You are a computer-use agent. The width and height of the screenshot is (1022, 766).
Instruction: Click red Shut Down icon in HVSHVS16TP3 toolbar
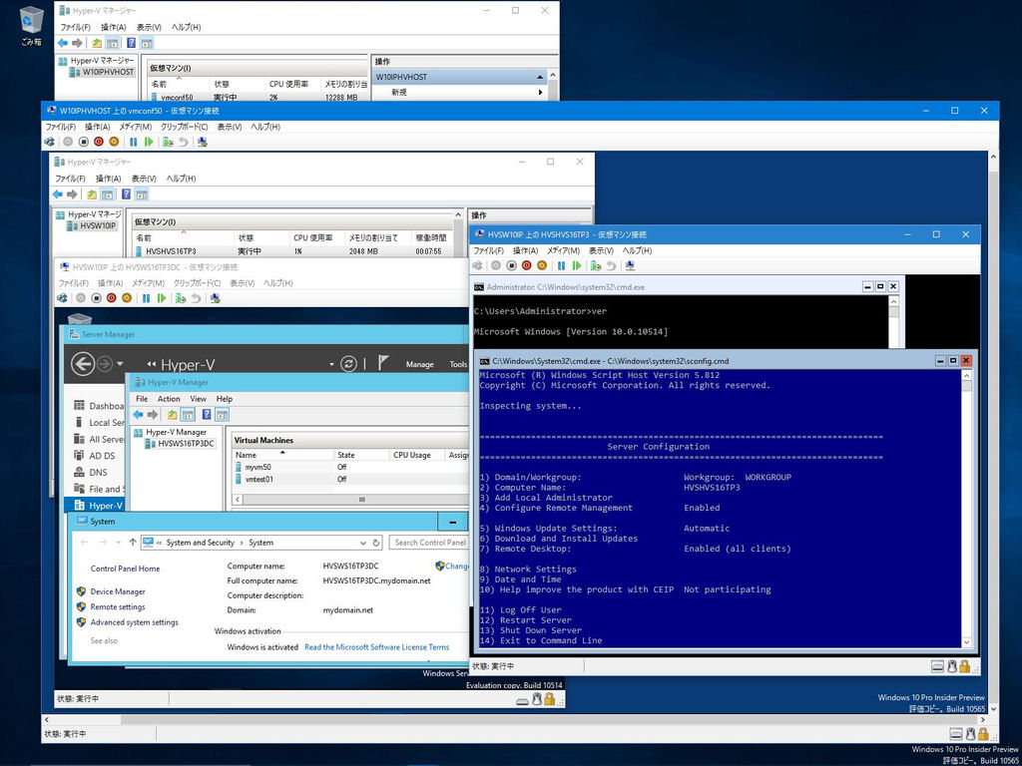(x=527, y=265)
